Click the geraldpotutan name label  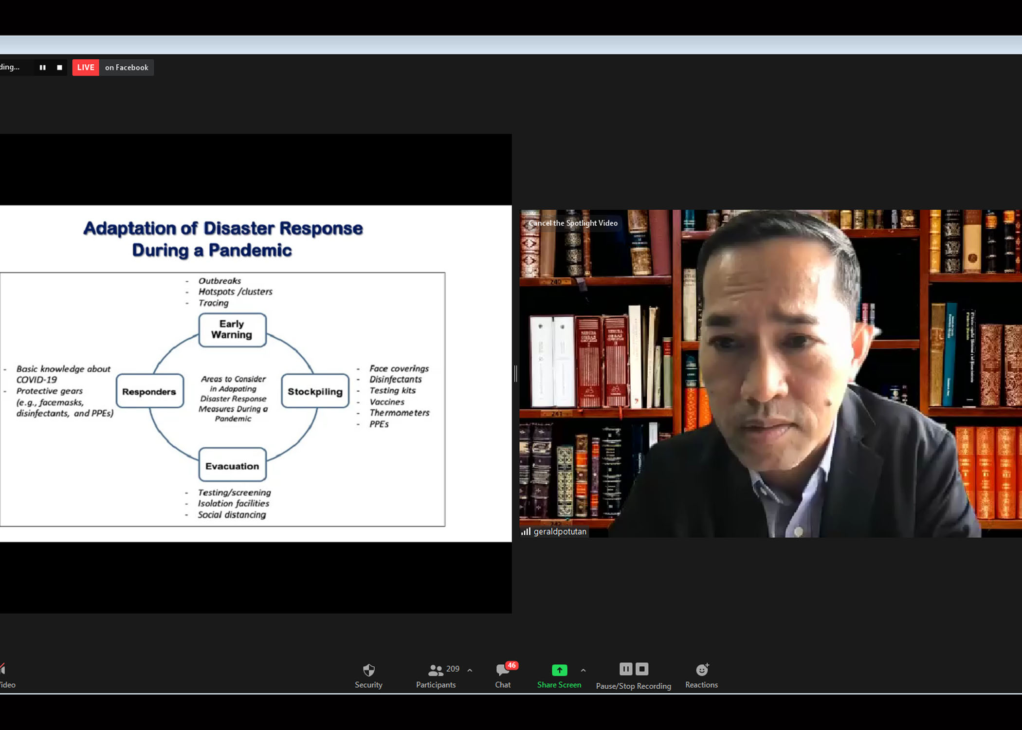pyautogui.click(x=560, y=531)
